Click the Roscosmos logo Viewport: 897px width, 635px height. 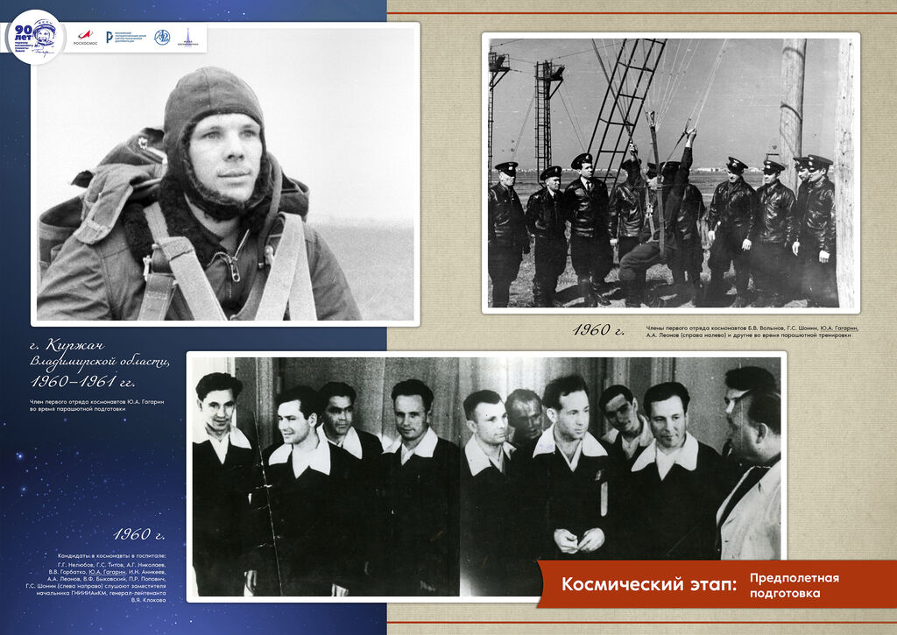coord(87,37)
